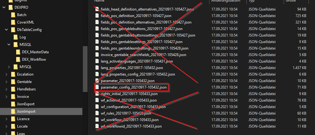The width and height of the screenshot is (315, 135).
Task: Click the parameter_config JSON file icon
Action: click(97, 87)
